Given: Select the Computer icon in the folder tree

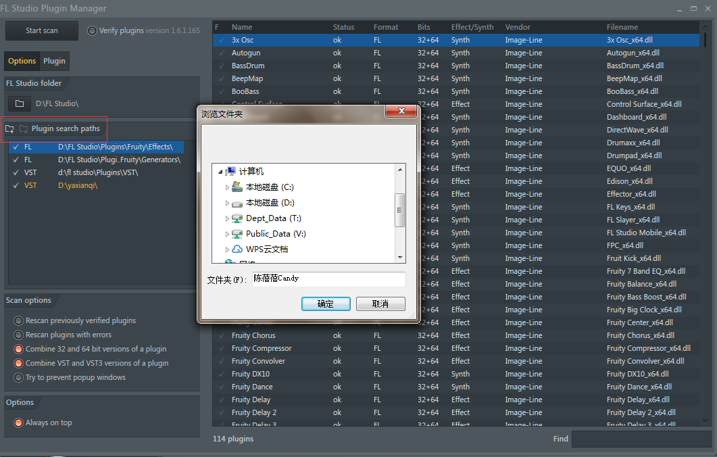Looking at the screenshot, I should tap(231, 172).
